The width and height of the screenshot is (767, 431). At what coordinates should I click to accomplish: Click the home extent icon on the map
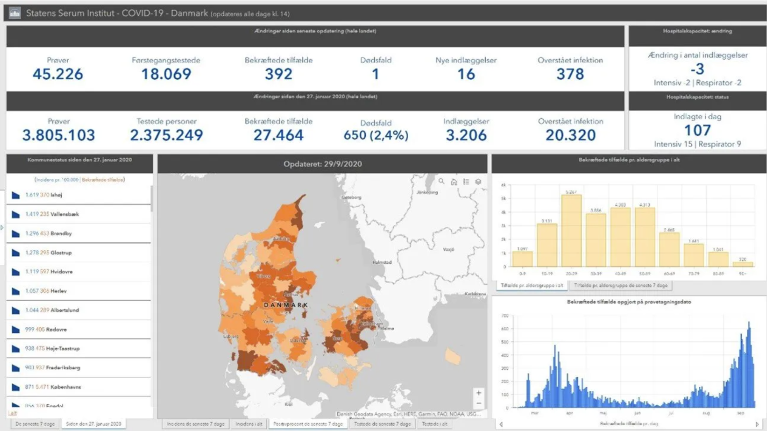click(x=453, y=182)
